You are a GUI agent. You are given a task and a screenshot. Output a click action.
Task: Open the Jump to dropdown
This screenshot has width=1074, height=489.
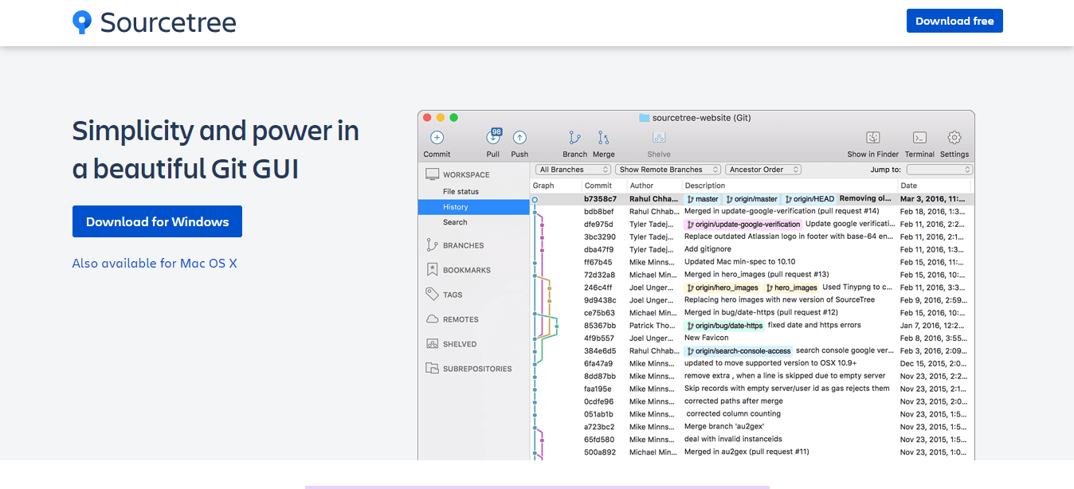940,170
